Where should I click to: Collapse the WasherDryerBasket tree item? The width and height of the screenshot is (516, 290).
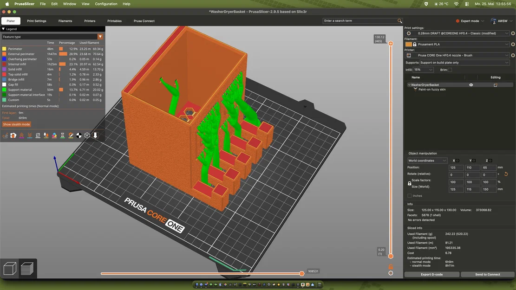(x=409, y=85)
